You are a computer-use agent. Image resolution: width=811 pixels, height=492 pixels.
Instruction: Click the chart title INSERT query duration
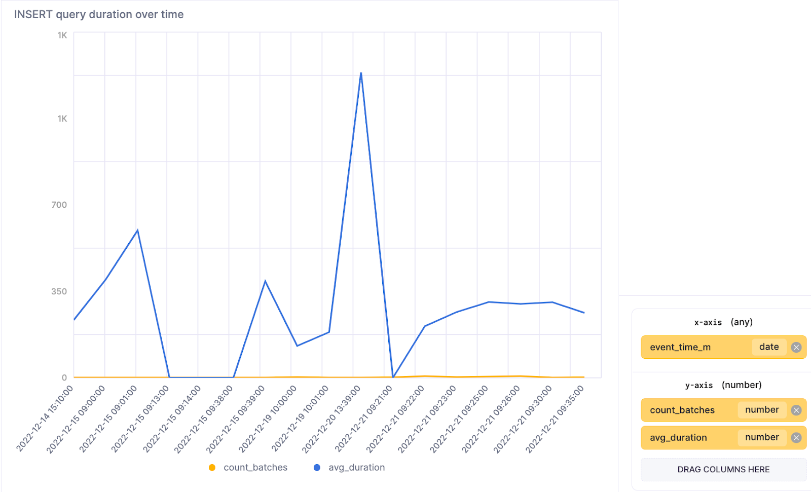[99, 14]
